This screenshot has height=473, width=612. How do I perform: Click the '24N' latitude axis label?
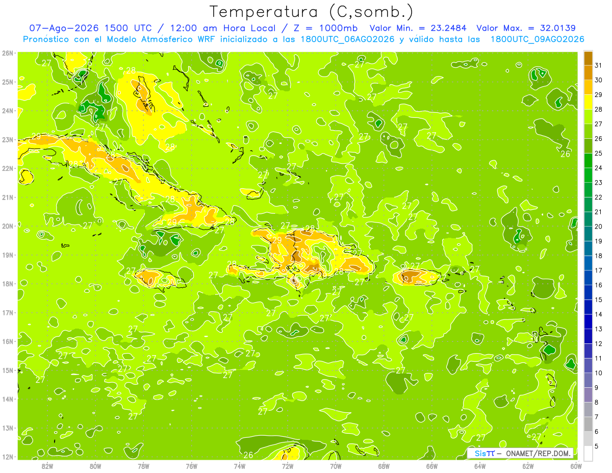(x=8, y=111)
